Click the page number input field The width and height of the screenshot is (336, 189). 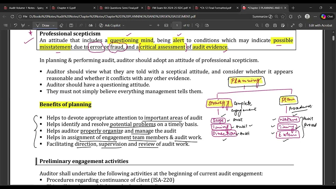pyautogui.click(x=177, y=25)
